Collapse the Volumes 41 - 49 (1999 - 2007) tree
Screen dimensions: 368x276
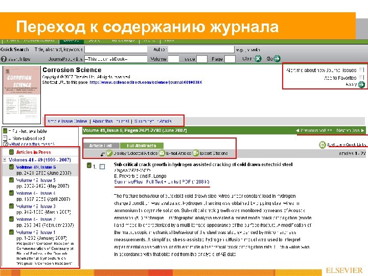click(x=5, y=160)
